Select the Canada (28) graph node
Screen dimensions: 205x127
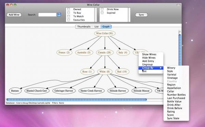(x=105, y=52)
